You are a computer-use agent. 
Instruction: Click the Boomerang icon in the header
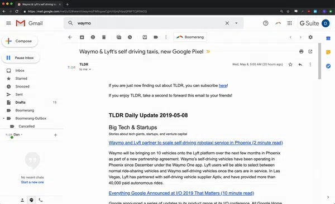[x=278, y=23]
